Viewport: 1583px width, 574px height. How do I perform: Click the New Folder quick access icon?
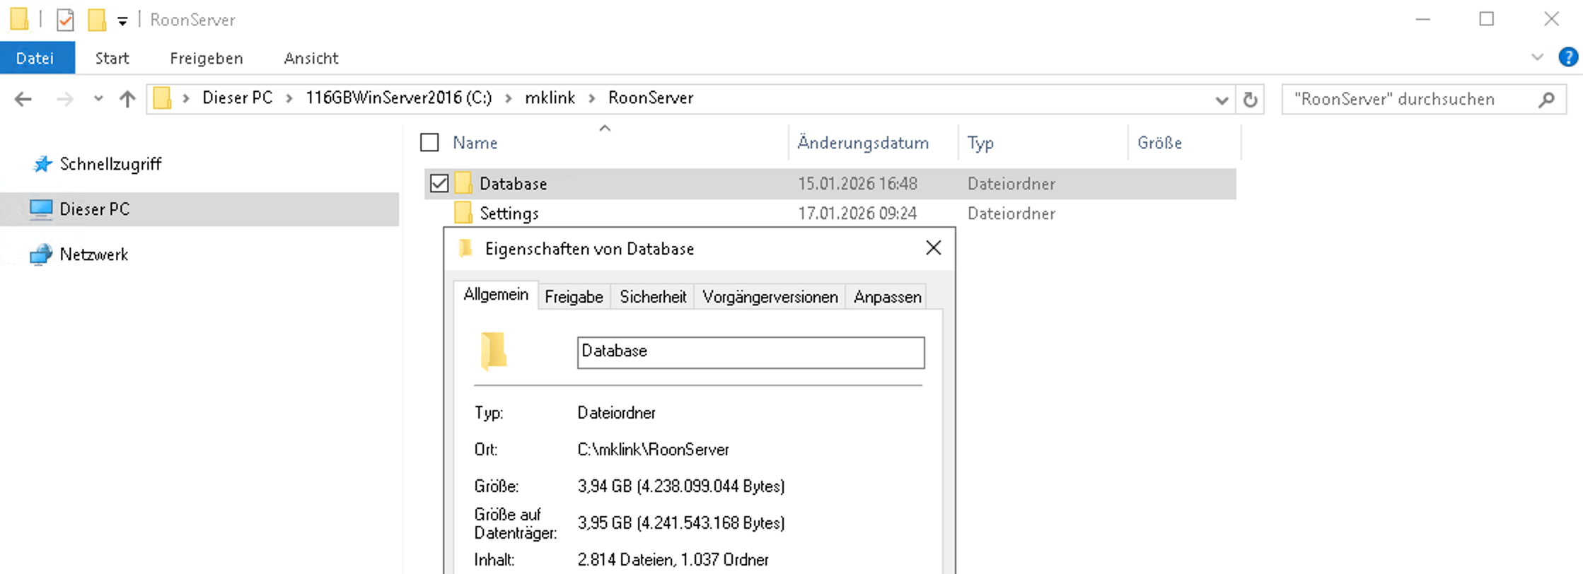coord(97,20)
